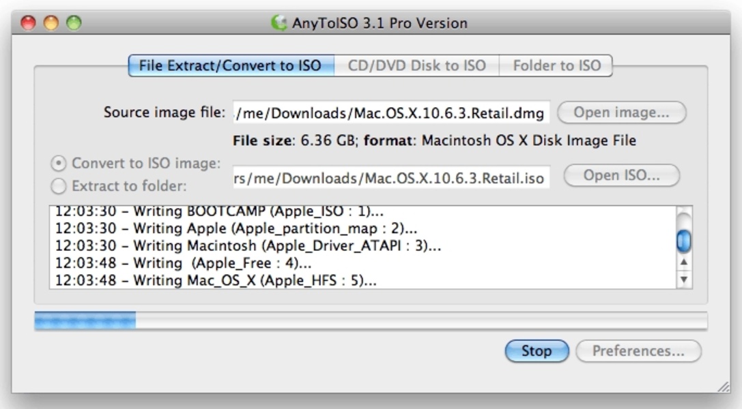Open the CD/DVD Disk to ISO tab
The width and height of the screenshot is (742, 409).
[416, 65]
